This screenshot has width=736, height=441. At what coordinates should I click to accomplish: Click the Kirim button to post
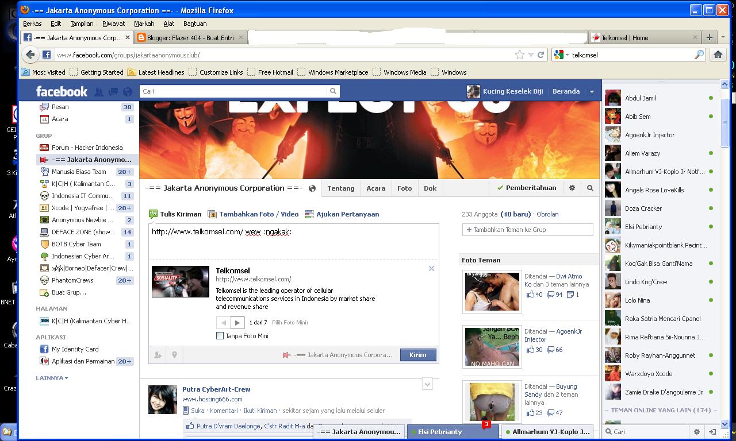click(418, 355)
